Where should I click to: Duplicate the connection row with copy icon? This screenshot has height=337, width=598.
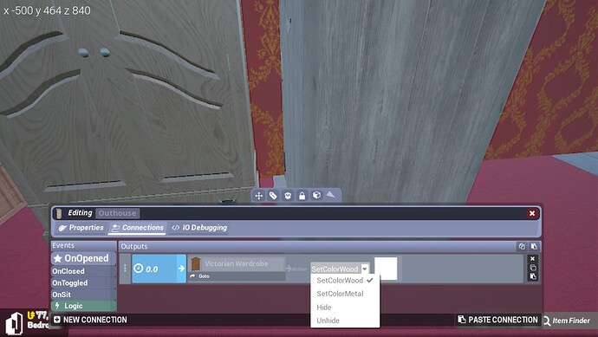(533, 268)
